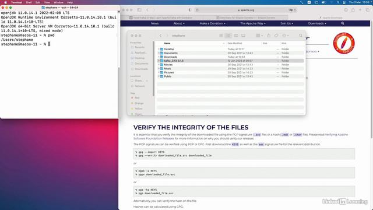Click the Safari share icon
The image size is (373, 210).
[353, 10]
